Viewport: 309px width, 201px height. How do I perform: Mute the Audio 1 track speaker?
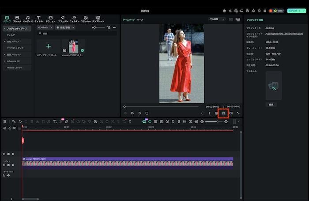click(8, 175)
